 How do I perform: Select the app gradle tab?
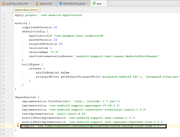tap(99, 3)
